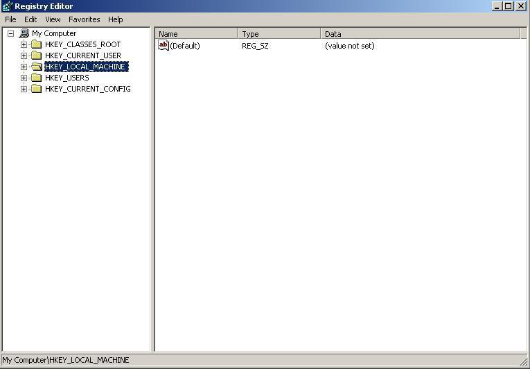Image resolution: width=530 pixels, height=369 pixels.
Task: Click the Registry Editor title bar icon
Action: [7, 6]
